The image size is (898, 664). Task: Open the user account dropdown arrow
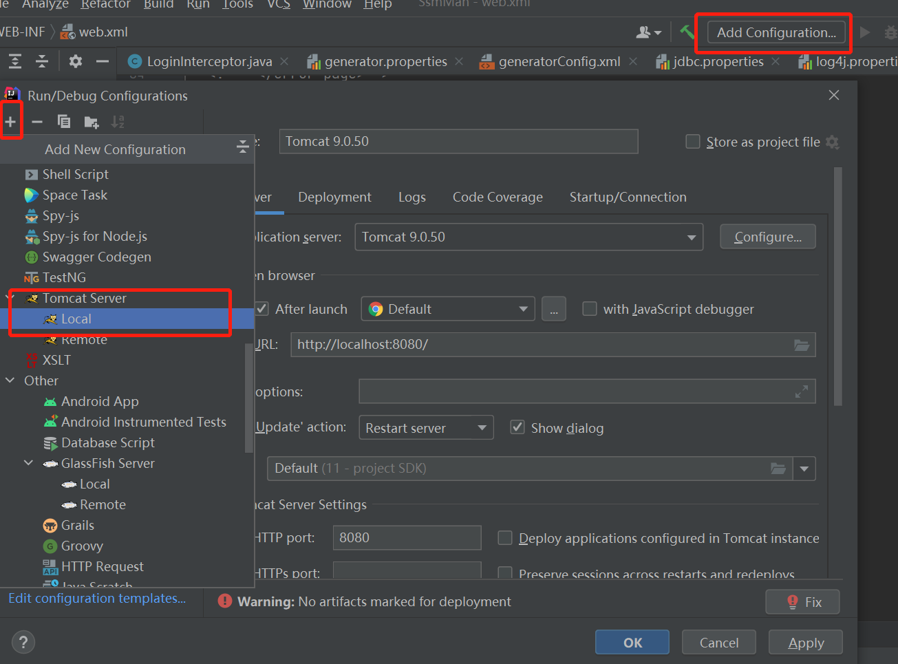coord(658,32)
